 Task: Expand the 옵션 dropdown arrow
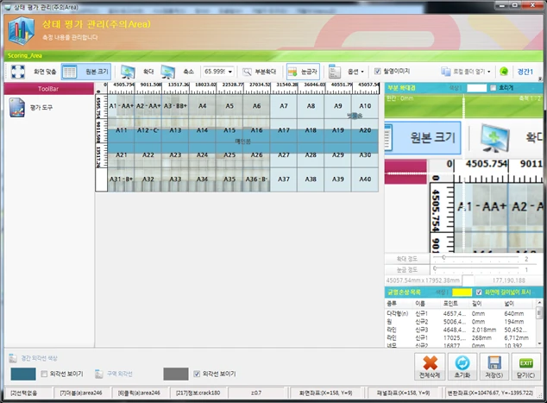(362, 72)
